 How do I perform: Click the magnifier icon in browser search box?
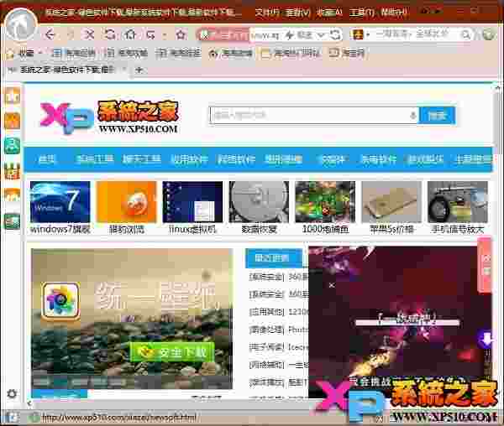click(465, 34)
